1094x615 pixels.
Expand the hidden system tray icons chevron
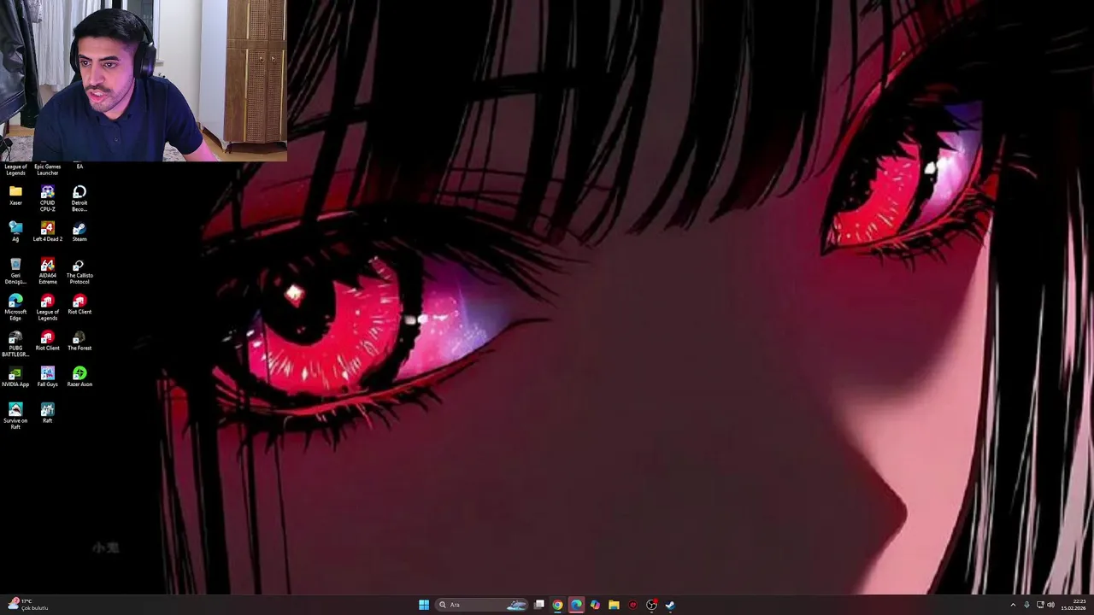click(1013, 605)
